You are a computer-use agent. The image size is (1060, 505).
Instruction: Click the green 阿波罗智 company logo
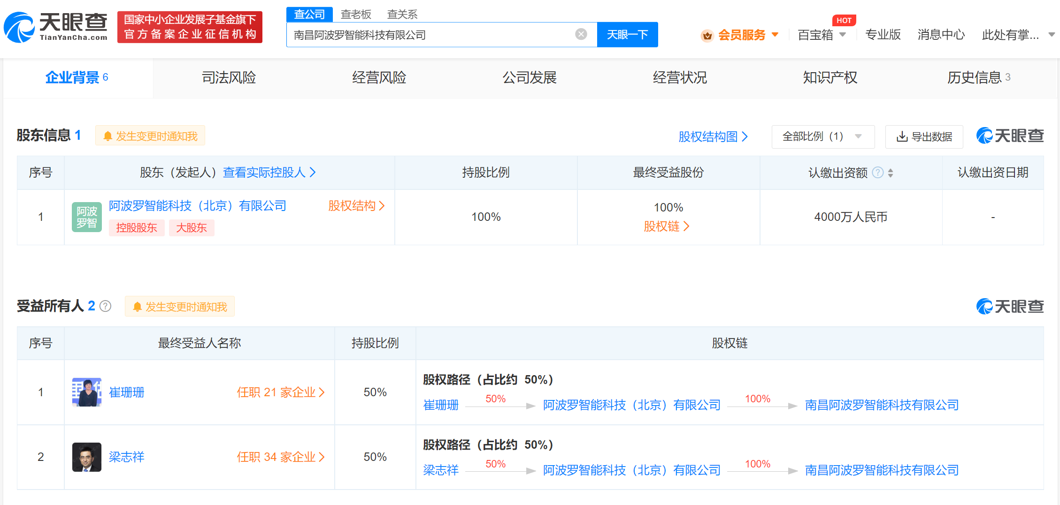click(x=87, y=217)
